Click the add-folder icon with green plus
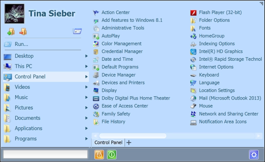Image resolution: width=265 pixels, height=162 pixels. click(x=11, y=31)
